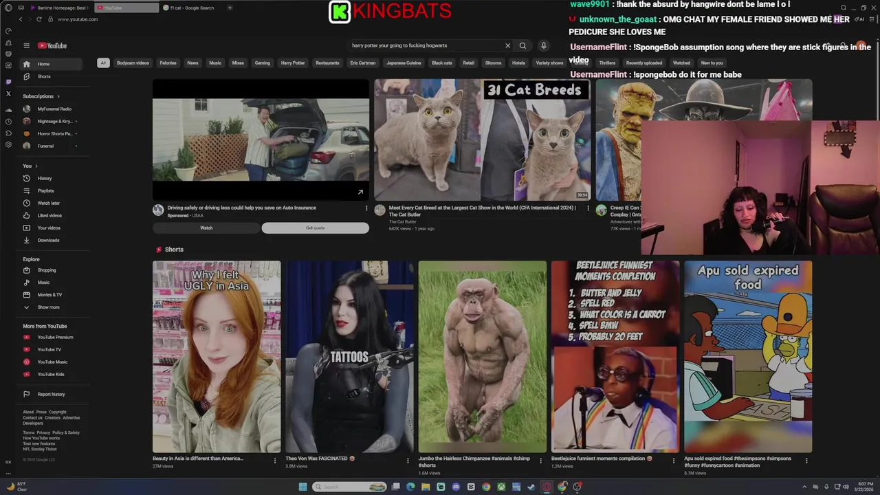This screenshot has height=495, width=880.
Task: Open the 31 Cat Breeds video thumbnail
Action: click(482, 140)
